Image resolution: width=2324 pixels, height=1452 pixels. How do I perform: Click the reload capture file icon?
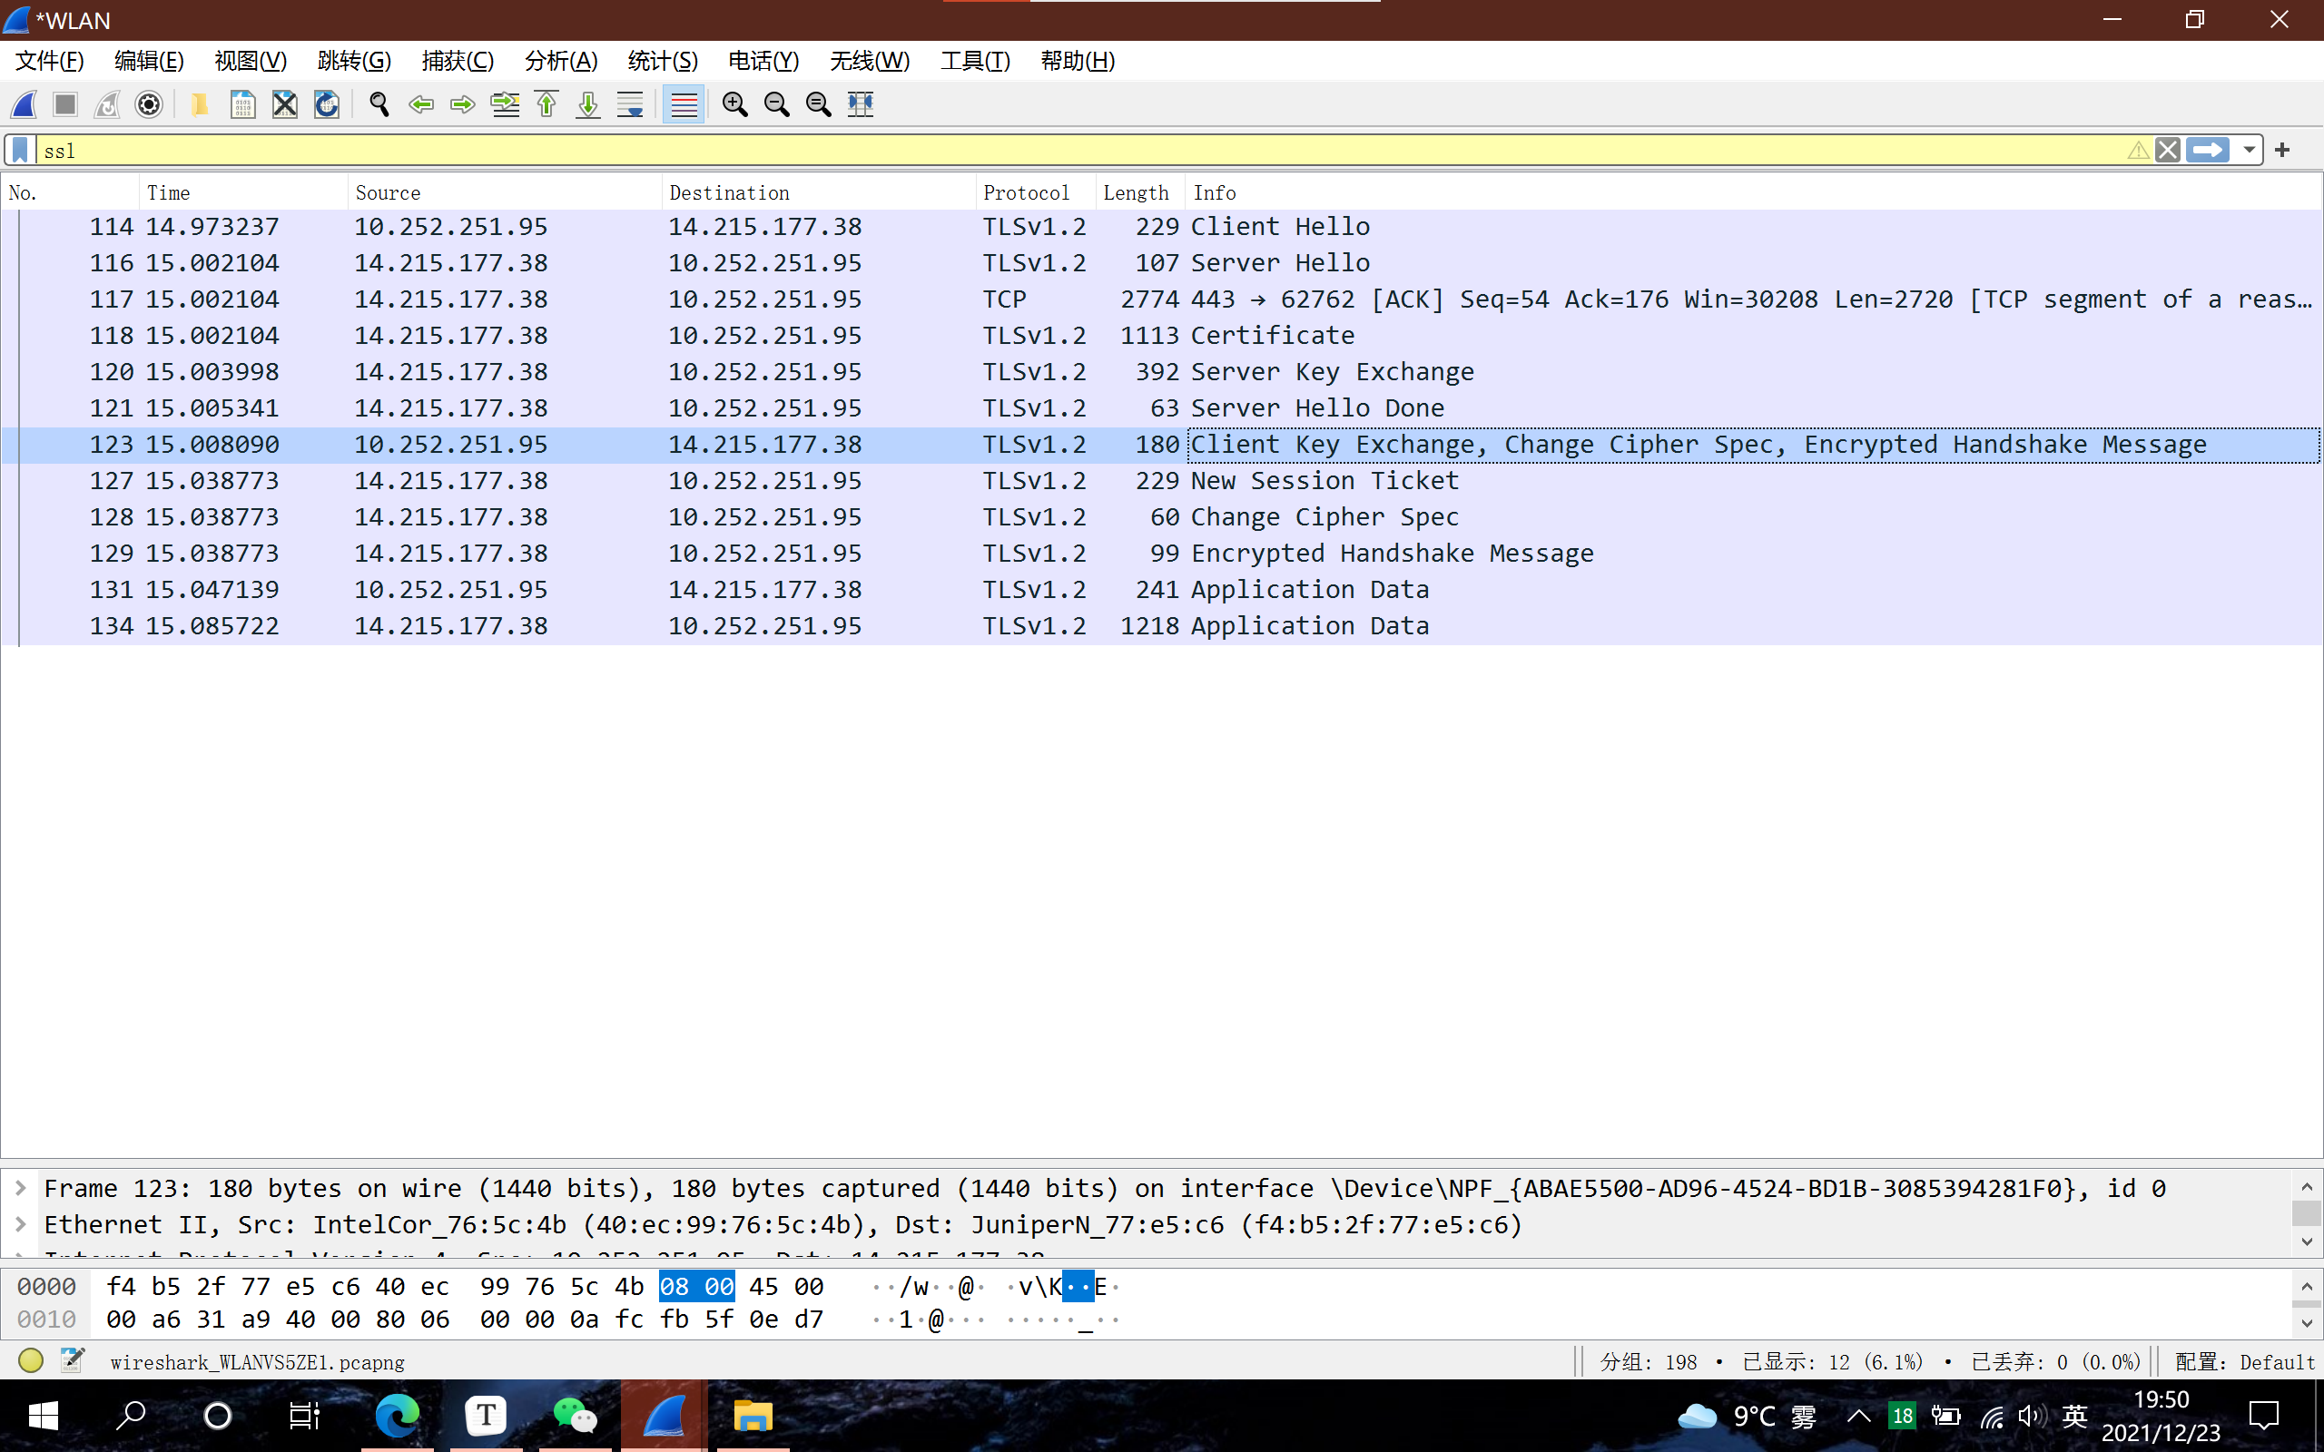pos(327,103)
